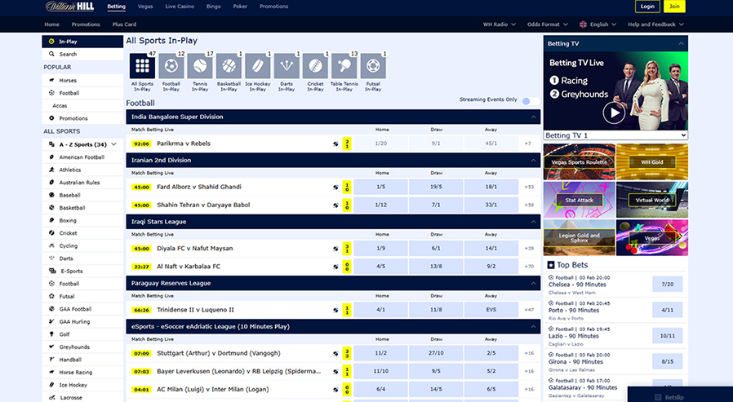733x402 pixels.
Task: Open the WH Radio dropdown
Action: point(500,24)
